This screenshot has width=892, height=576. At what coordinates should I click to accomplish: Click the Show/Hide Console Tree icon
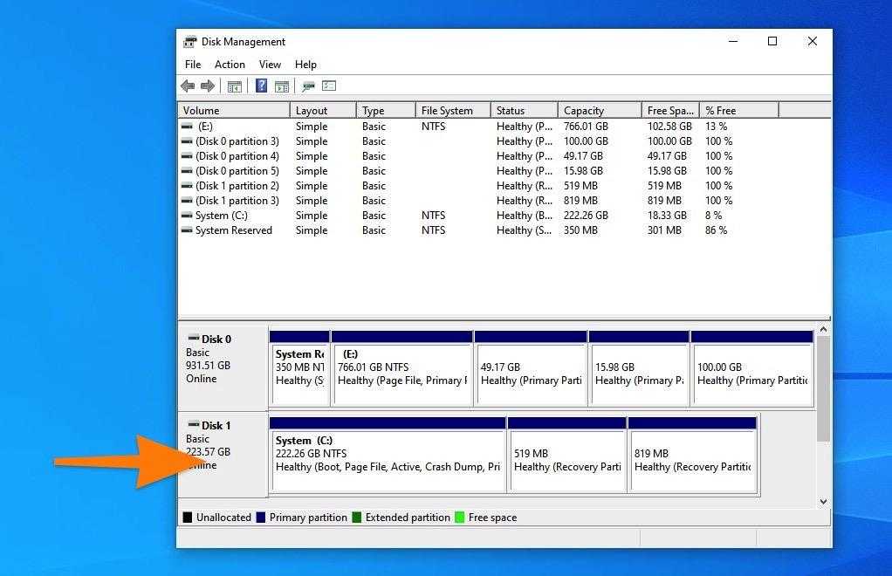coord(234,86)
